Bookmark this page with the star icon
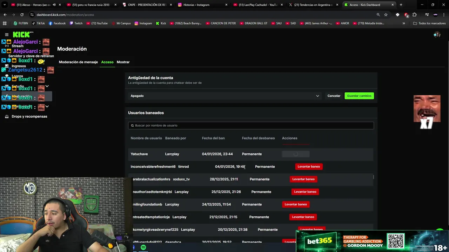Screen dimensions: 449x252 coord(386,15)
